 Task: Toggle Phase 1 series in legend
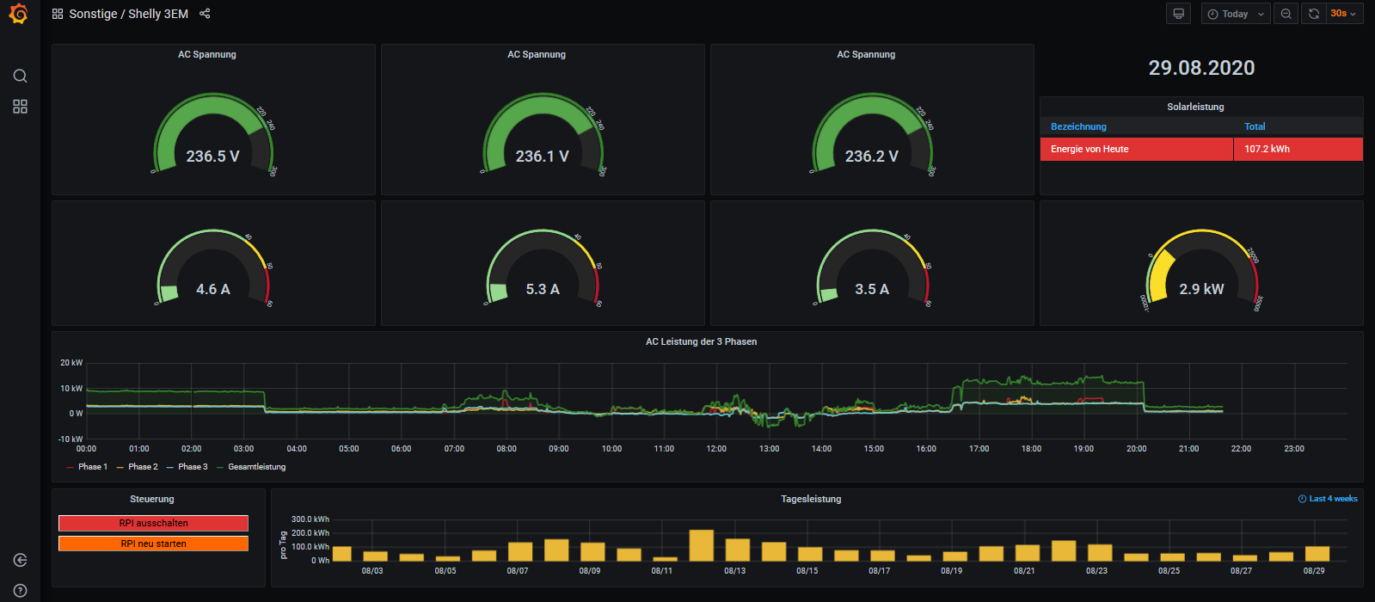click(x=92, y=467)
